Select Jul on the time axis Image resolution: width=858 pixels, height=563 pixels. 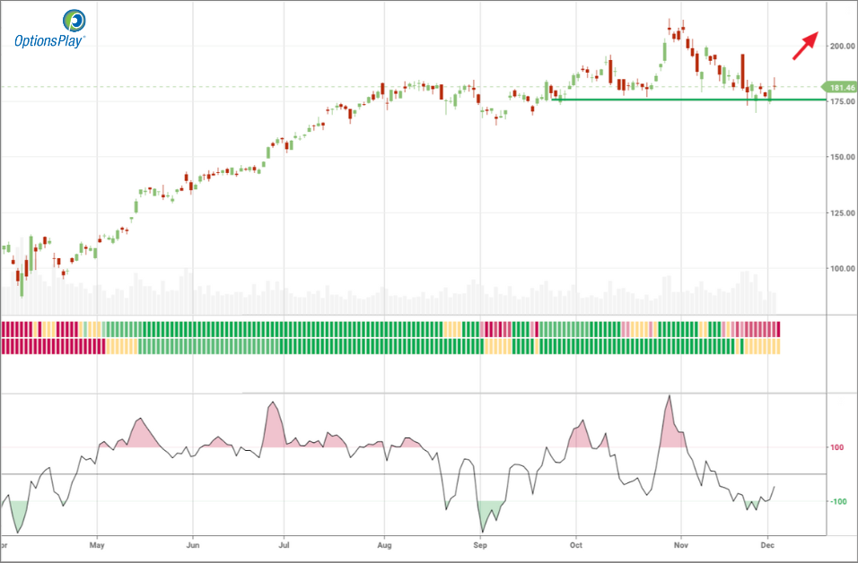[285, 544]
